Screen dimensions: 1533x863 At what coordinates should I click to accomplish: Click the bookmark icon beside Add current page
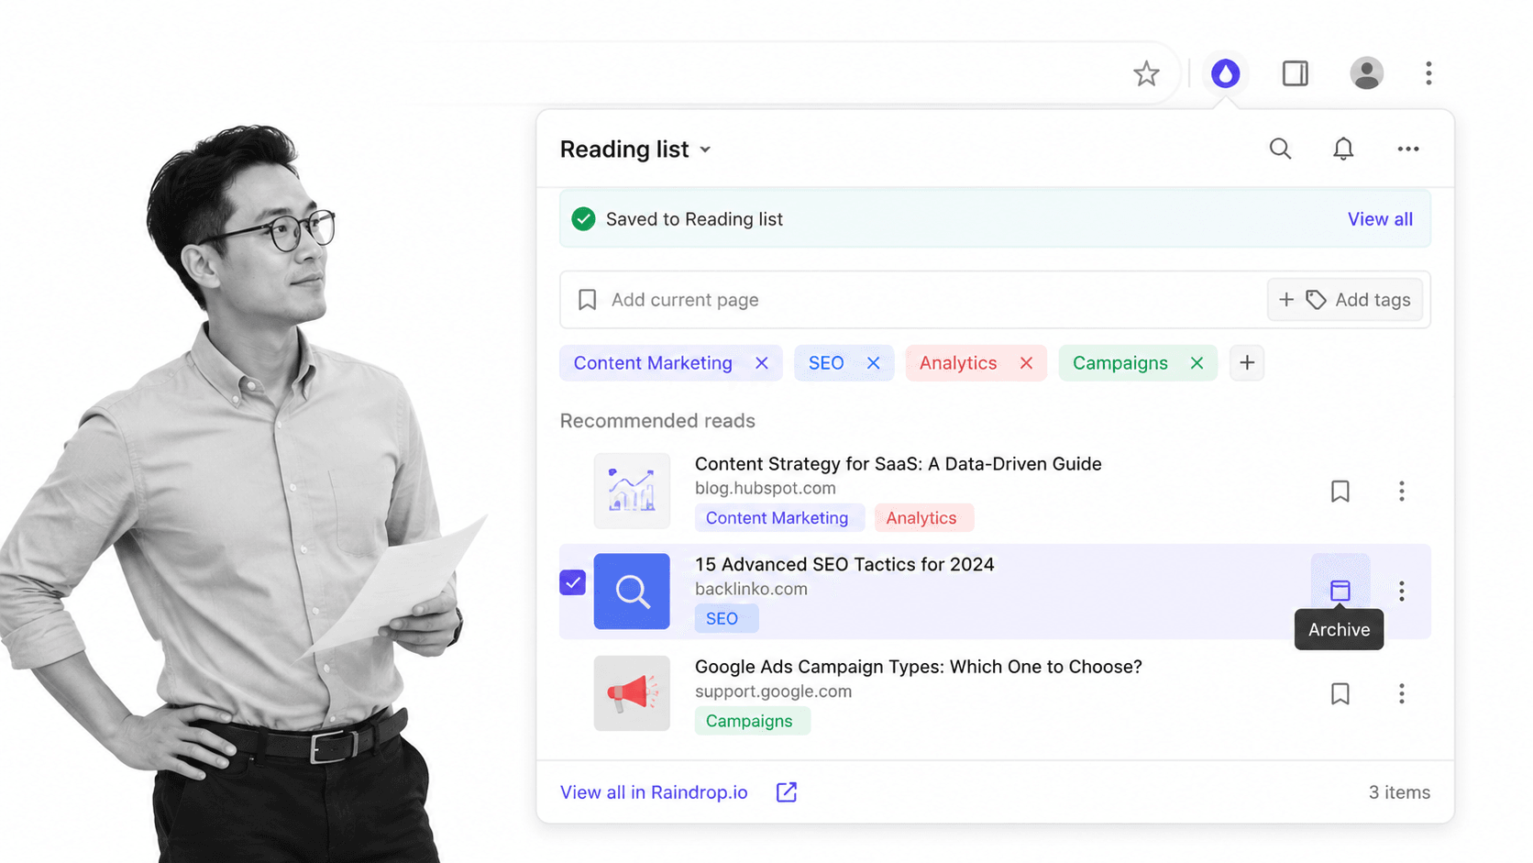point(588,300)
